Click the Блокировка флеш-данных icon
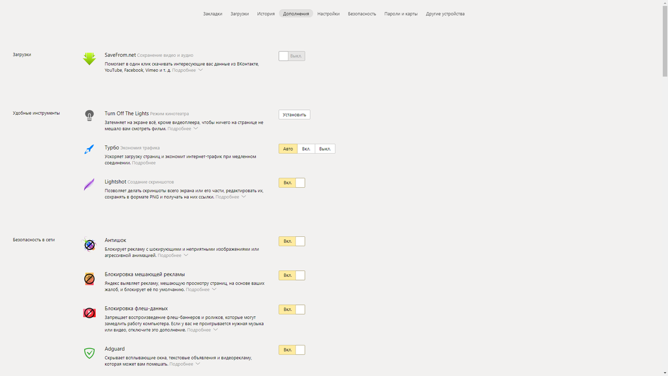Viewport: 668px width, 376px height. click(89, 313)
